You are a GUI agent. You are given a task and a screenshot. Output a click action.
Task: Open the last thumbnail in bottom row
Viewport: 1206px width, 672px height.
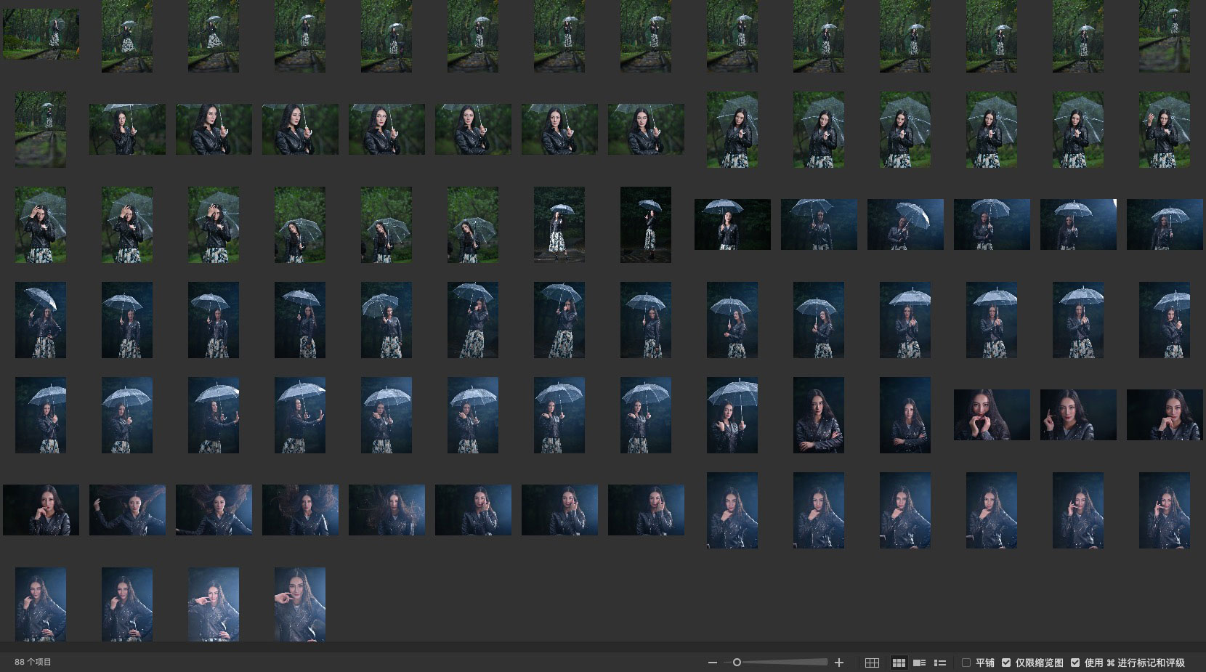tap(299, 604)
